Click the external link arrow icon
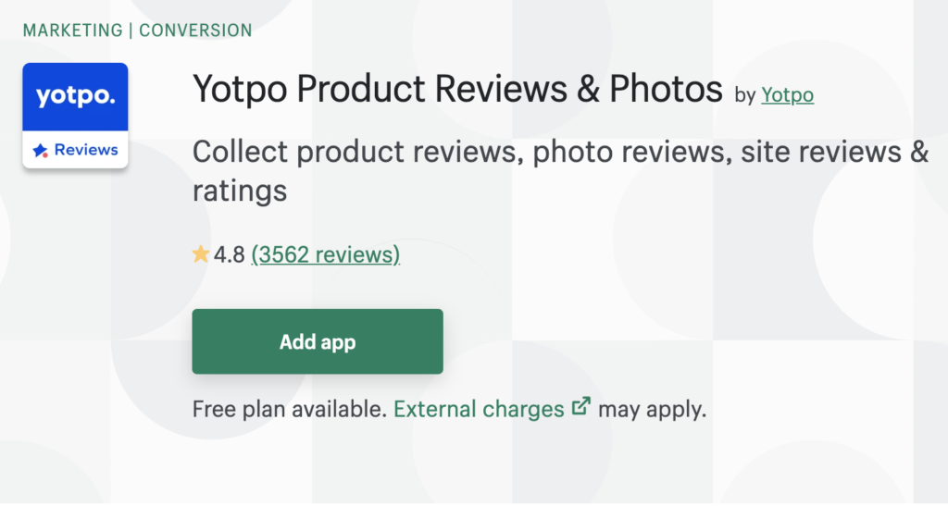The image size is (948, 506). point(581,407)
